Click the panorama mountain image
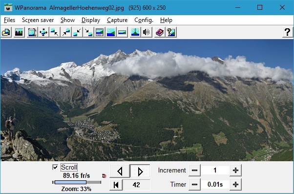294x194 pixels. [147, 100]
